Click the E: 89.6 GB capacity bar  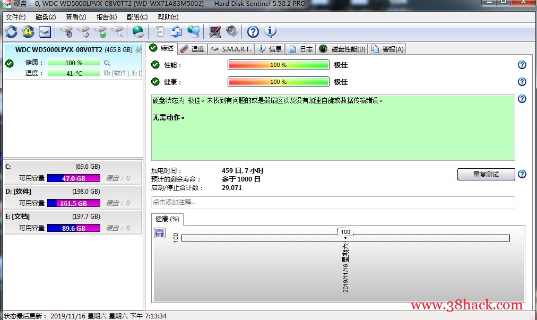(74, 228)
